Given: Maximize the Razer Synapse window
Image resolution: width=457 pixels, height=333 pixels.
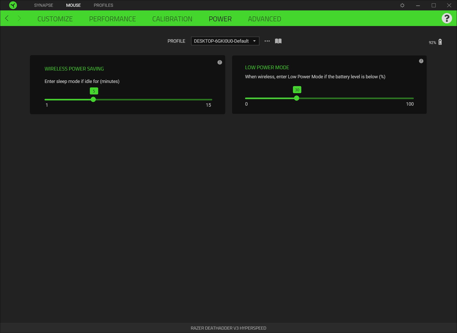Looking at the screenshot, I should pyautogui.click(x=434, y=5).
